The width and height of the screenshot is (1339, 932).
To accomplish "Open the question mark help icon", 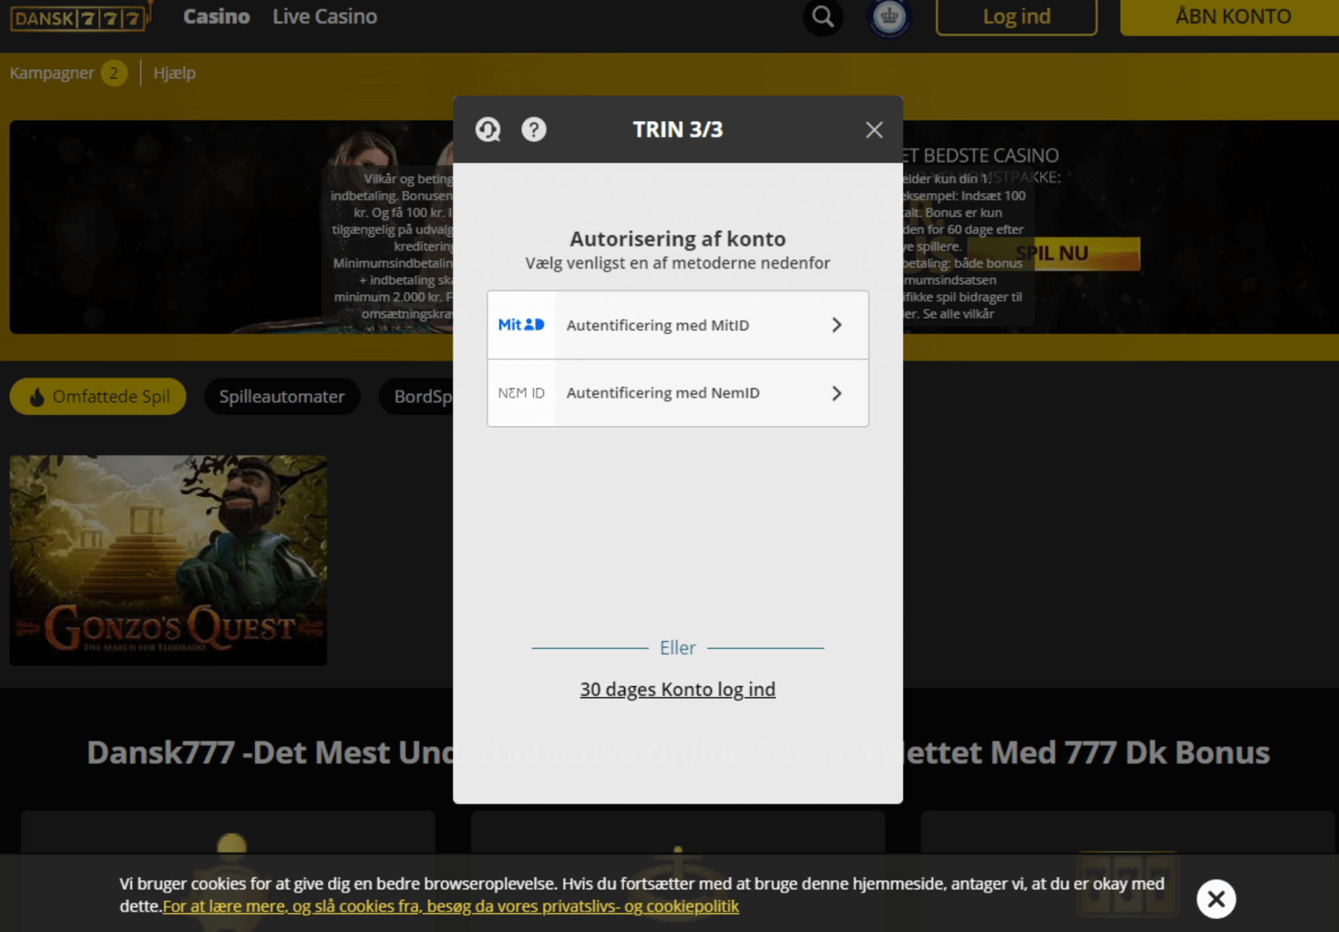I will tap(533, 129).
